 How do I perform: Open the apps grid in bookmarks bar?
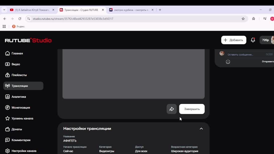click(4, 27)
